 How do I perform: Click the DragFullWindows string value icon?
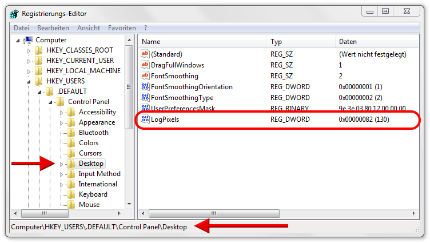pos(145,65)
